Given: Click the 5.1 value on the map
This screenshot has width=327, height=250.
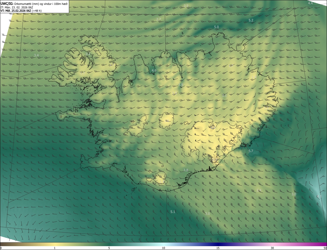Looking at the screenshot, I should pyautogui.click(x=173, y=212).
